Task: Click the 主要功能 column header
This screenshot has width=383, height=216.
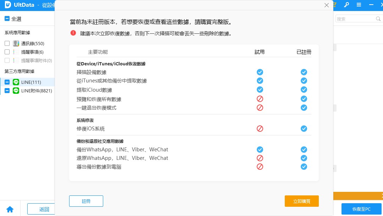Action: [x=98, y=52]
